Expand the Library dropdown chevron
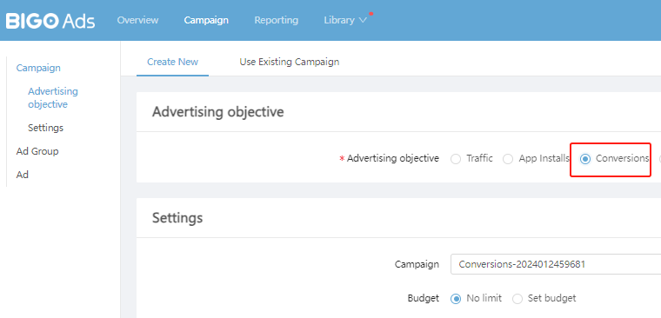The image size is (661, 318). point(363,20)
